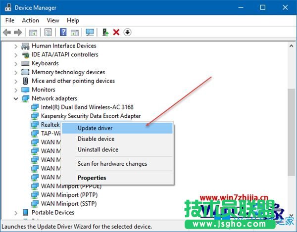The width and height of the screenshot is (297, 232).
Task: Click the Update device driver toolbar icon
Action: (x=105, y=32)
